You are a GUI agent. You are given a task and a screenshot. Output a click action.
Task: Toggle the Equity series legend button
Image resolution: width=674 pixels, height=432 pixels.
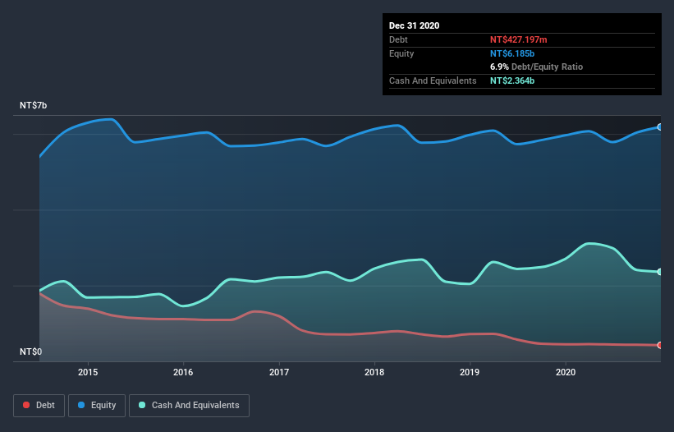(x=97, y=406)
